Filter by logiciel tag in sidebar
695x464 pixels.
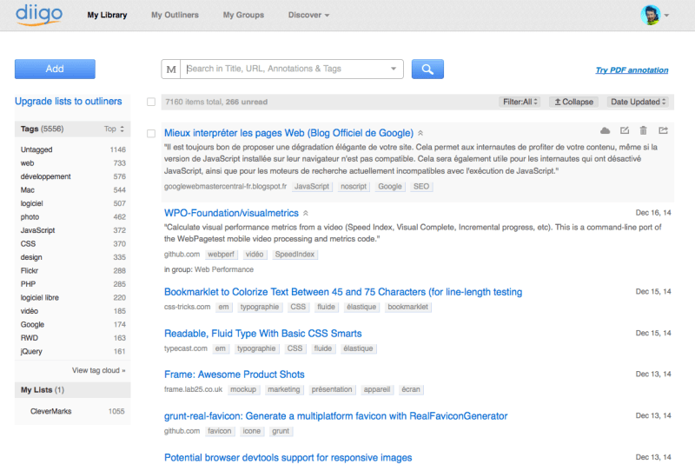point(31,203)
